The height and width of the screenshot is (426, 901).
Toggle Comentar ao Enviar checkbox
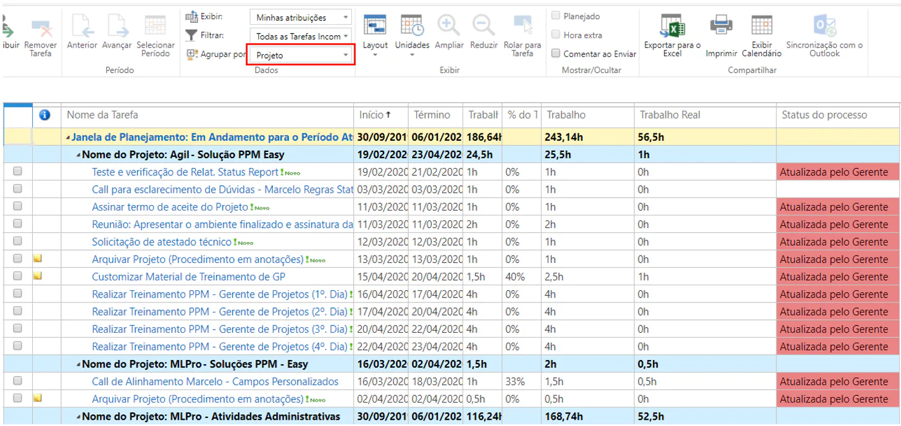(556, 54)
